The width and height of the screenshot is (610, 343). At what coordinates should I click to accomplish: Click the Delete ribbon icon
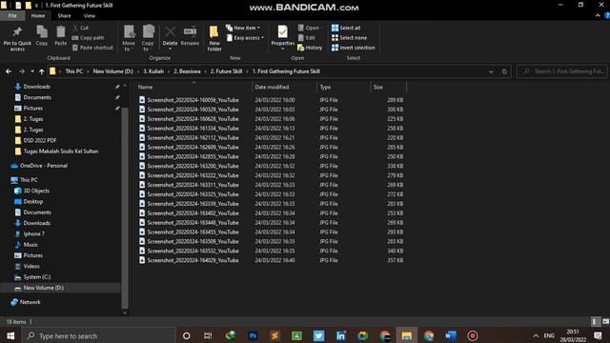coord(170,37)
